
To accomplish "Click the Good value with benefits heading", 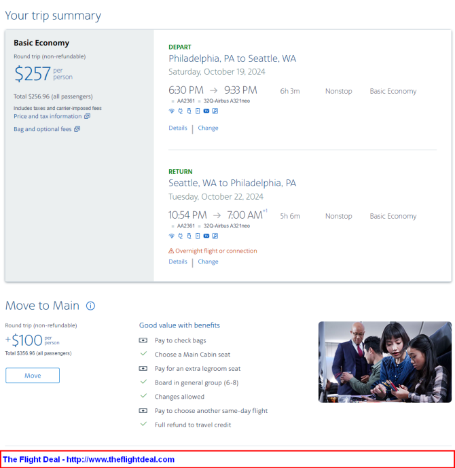I will [x=179, y=325].
